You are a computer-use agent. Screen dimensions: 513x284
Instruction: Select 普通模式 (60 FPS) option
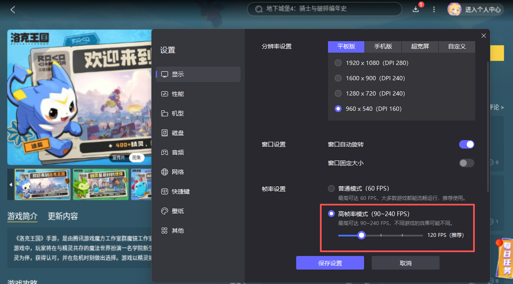click(359, 188)
